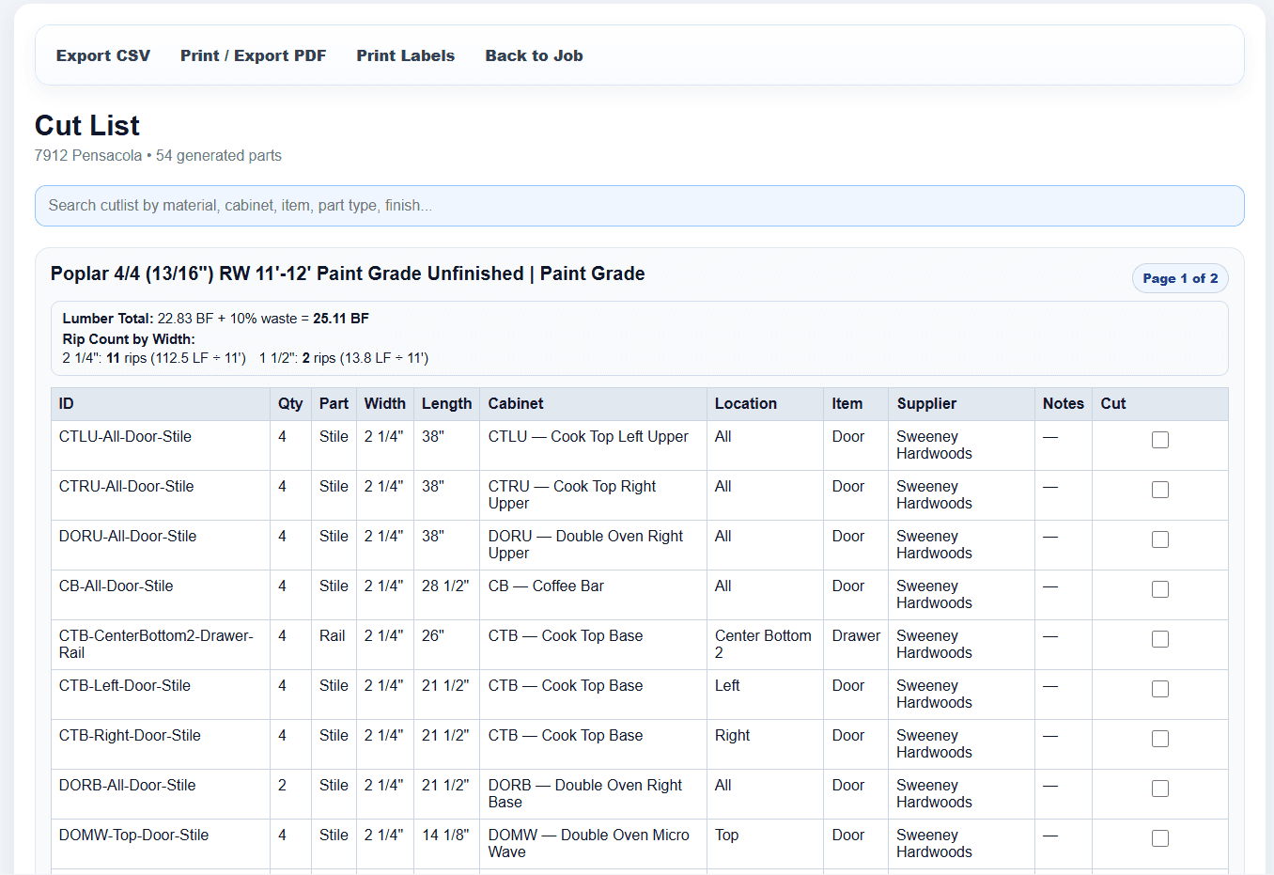Click the Export CSV button
1274x875 pixels.
[x=103, y=55]
